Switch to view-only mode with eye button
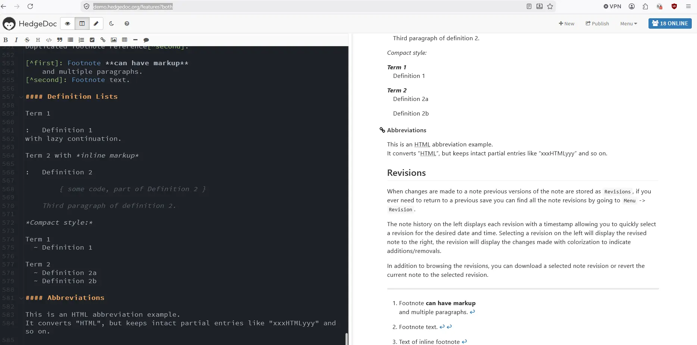The width and height of the screenshot is (697, 345). click(x=68, y=23)
